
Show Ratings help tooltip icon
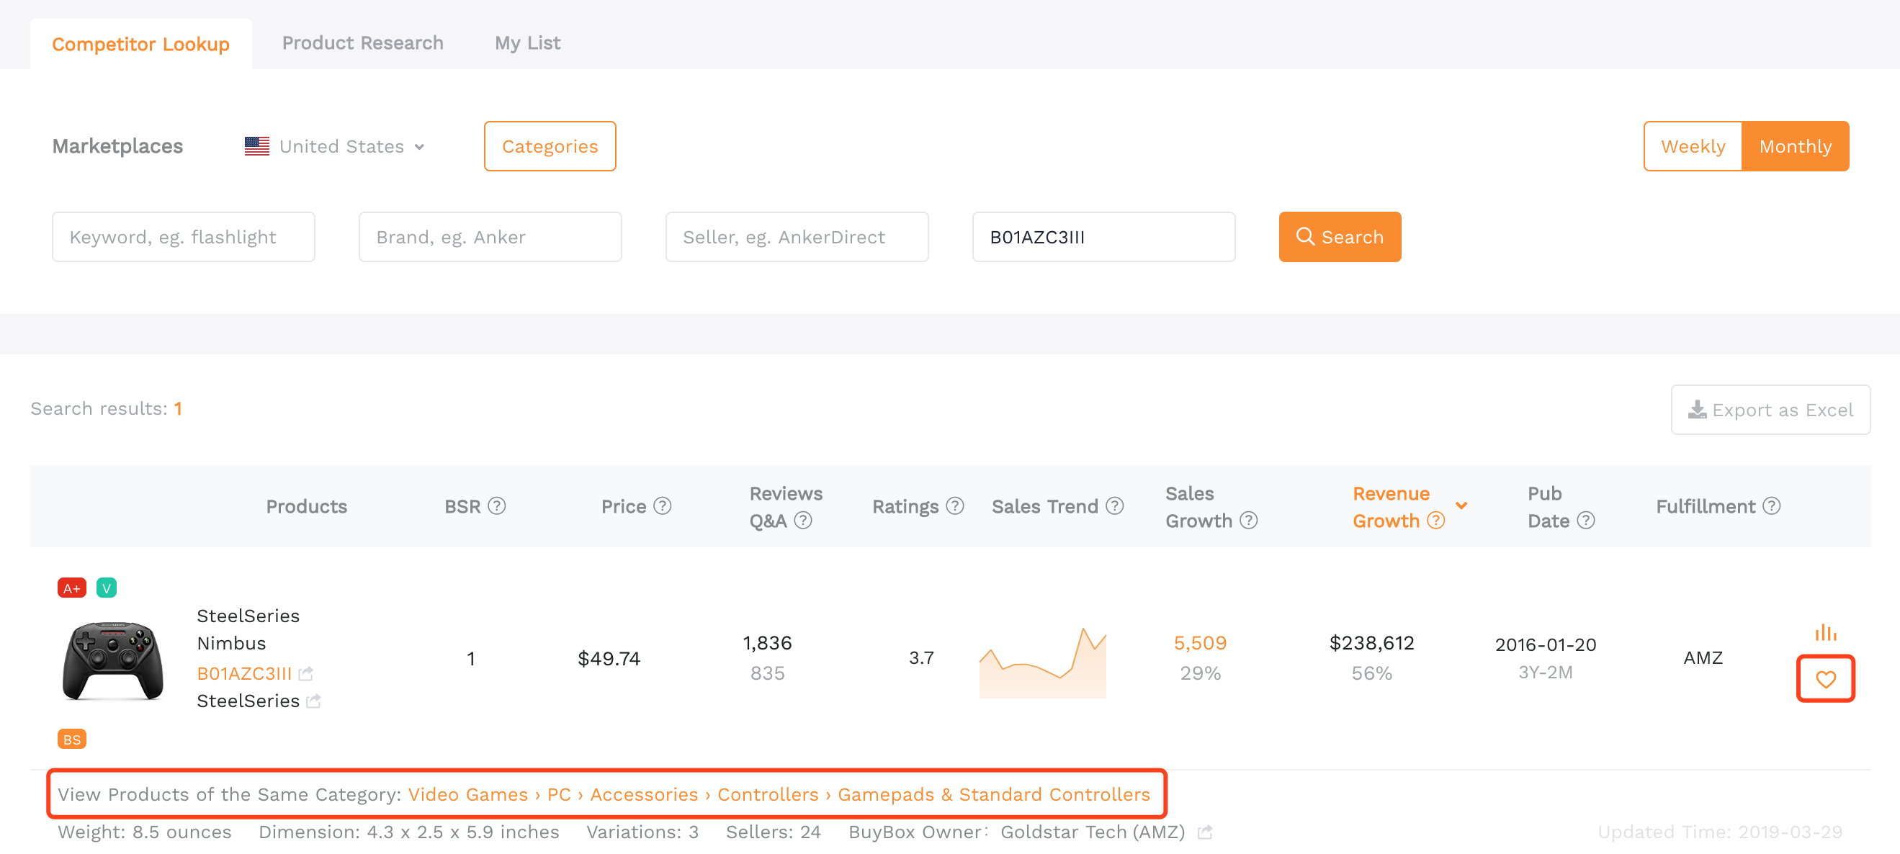[x=955, y=506]
